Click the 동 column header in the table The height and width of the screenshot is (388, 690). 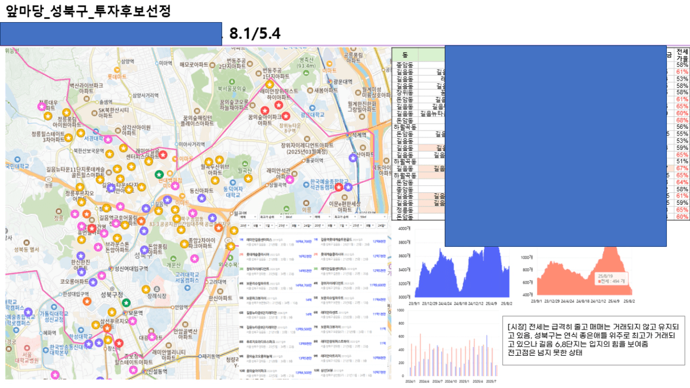405,54
